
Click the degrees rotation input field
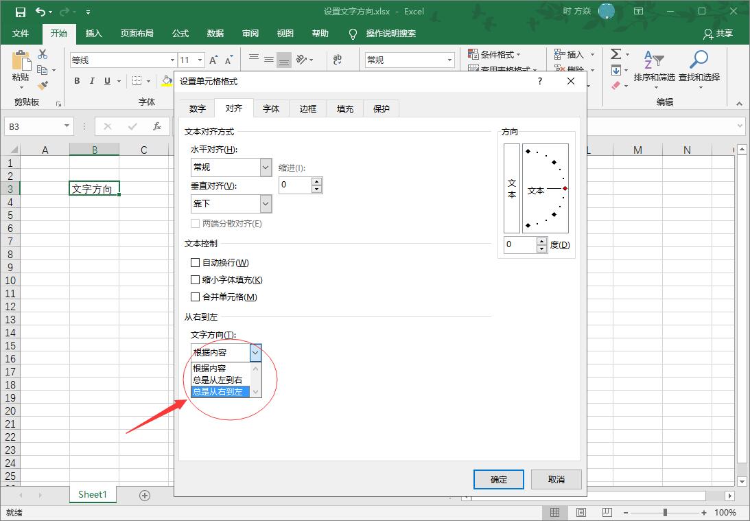tap(520, 245)
